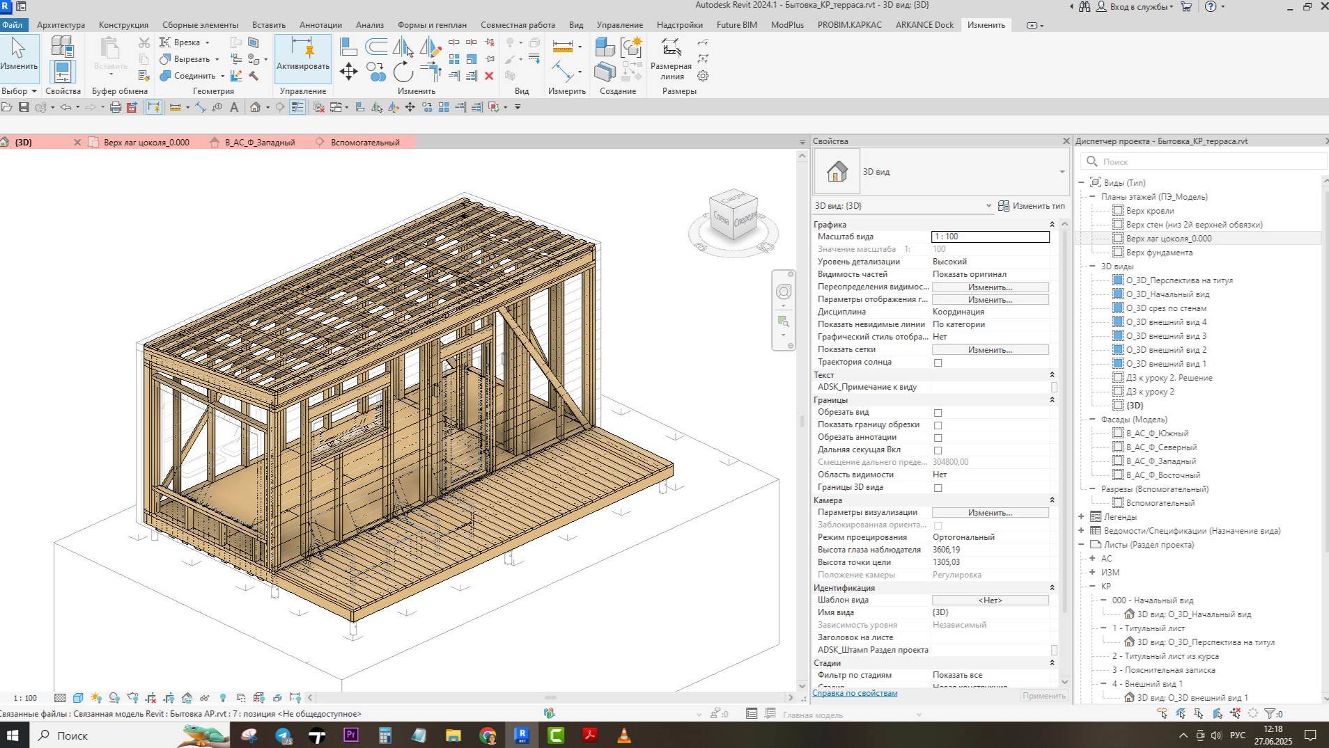The image size is (1329, 748).
Task: Switch to the Архитектура ribbon tab
Action: pyautogui.click(x=61, y=24)
